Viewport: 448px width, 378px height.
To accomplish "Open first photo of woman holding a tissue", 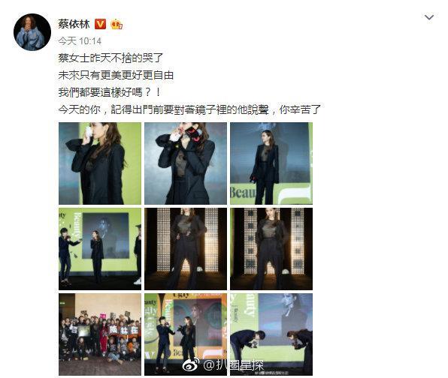I will pos(100,163).
